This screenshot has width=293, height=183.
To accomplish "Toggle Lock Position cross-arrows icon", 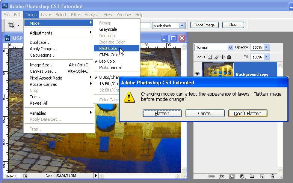I will [222, 57].
